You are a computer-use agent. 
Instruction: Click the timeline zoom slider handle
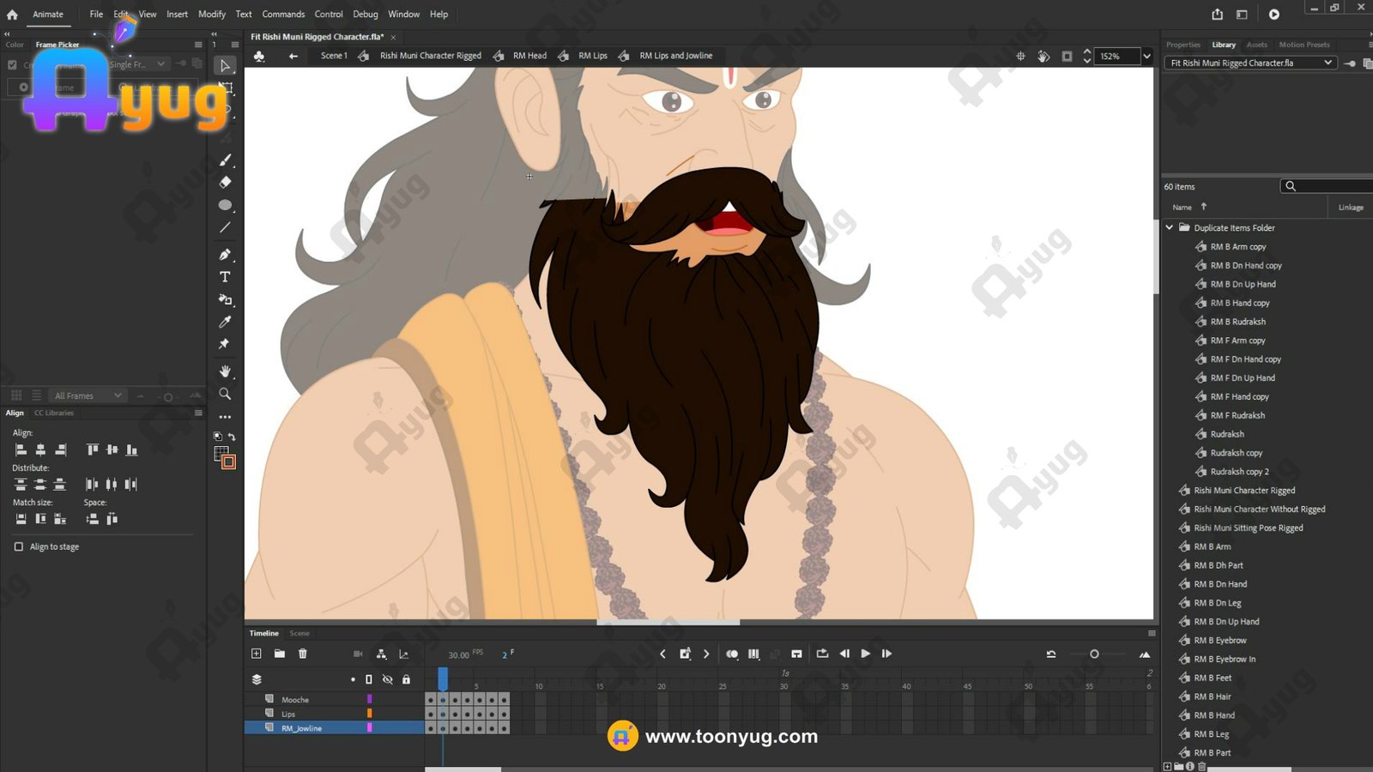[x=1094, y=654]
